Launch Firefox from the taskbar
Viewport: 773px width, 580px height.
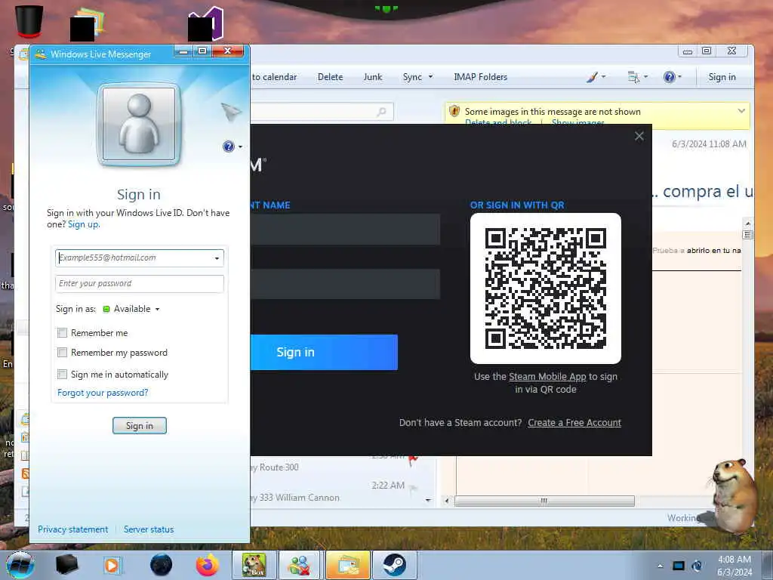pos(208,565)
